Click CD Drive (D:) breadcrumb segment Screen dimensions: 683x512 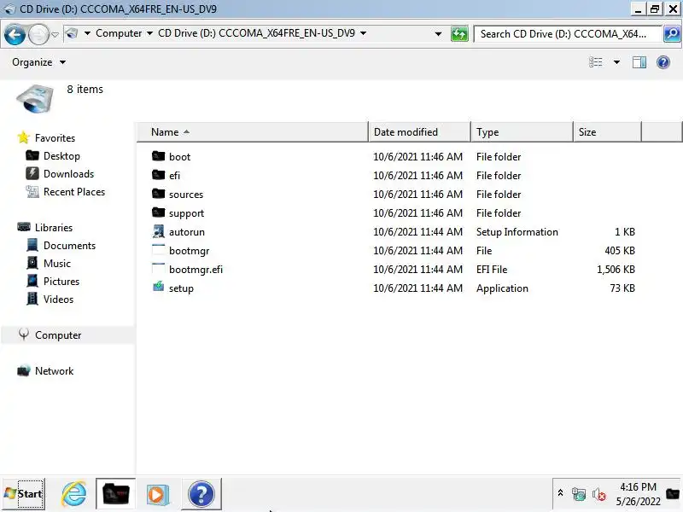click(256, 33)
